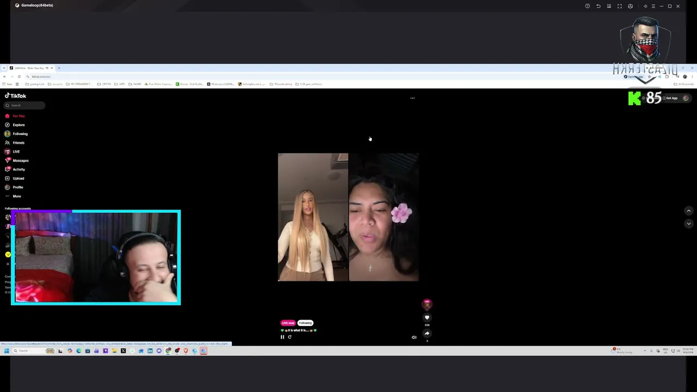Screen dimensions: 697x392
Task: Open the live video split-screen player
Action: click(348, 217)
